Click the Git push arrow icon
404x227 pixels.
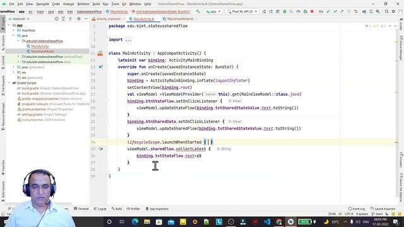click(x=342, y=11)
